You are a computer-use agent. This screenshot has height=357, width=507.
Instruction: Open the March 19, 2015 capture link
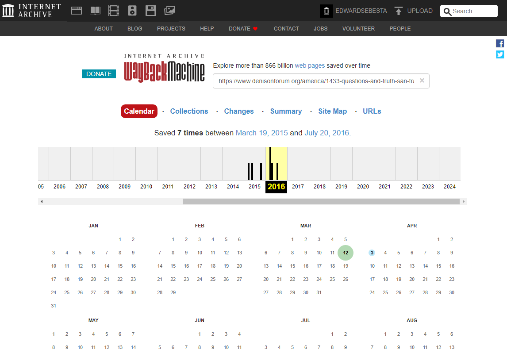pyautogui.click(x=261, y=133)
